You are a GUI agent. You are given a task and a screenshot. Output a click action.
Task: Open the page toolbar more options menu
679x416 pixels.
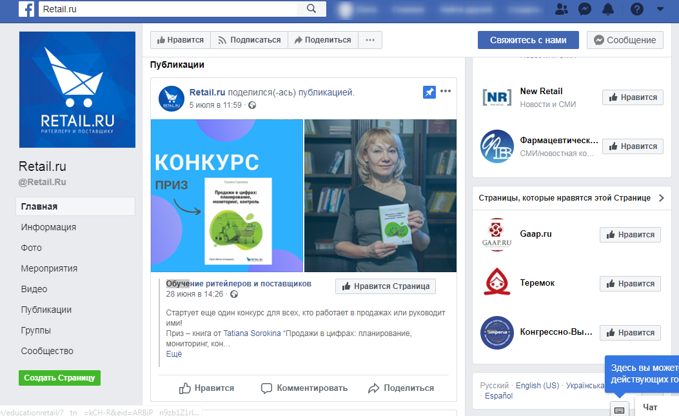[x=370, y=40]
